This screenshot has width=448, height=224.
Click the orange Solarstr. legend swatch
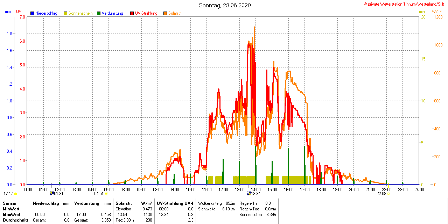(165, 13)
